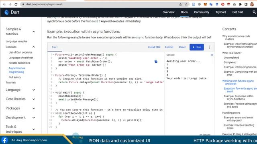Image resolution: width=257 pixels, height=144 pixels.
Task: Jump to Uncompleted in contents
Action: pos(231,58)
